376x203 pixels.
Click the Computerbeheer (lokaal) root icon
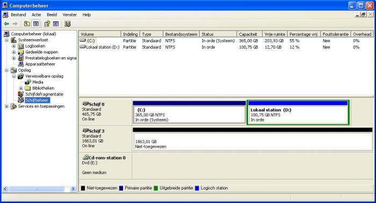pyautogui.click(x=6, y=34)
